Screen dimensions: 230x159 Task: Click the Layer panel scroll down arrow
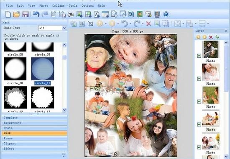point(226,156)
